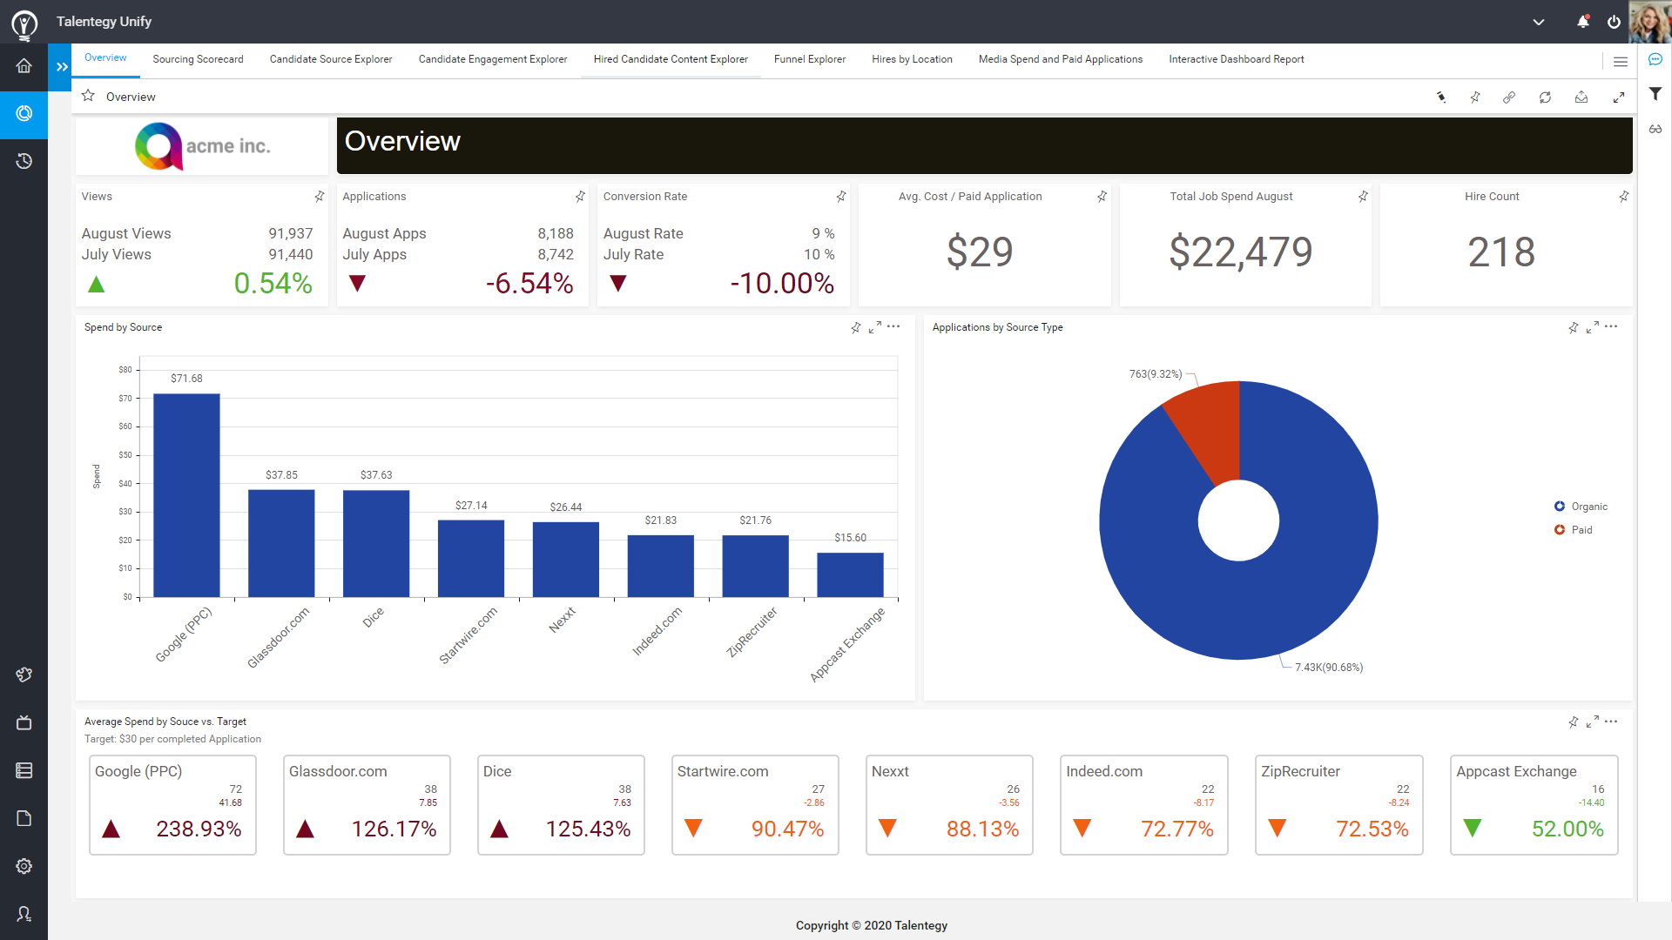Open the Sourcing Scorecard tab
The height and width of the screenshot is (940, 1672).
point(198,59)
